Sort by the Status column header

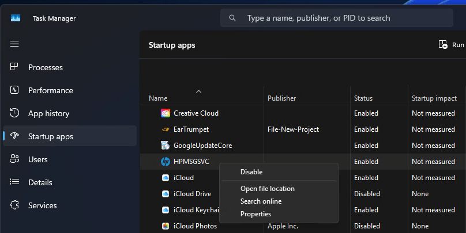pyautogui.click(x=363, y=98)
